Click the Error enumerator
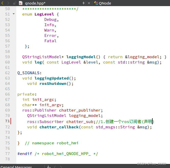Image resolution: width=170 pixels, height=168 pixels. click(x=50, y=36)
